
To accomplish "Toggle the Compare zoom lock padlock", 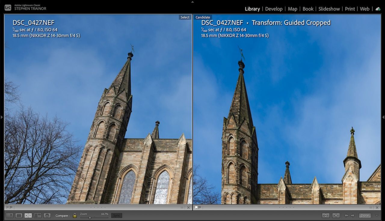I will pyautogui.click(x=74, y=215).
